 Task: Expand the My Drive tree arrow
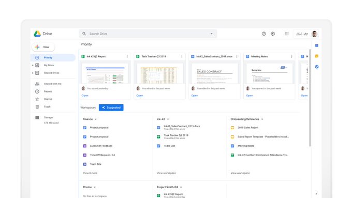point(33,65)
